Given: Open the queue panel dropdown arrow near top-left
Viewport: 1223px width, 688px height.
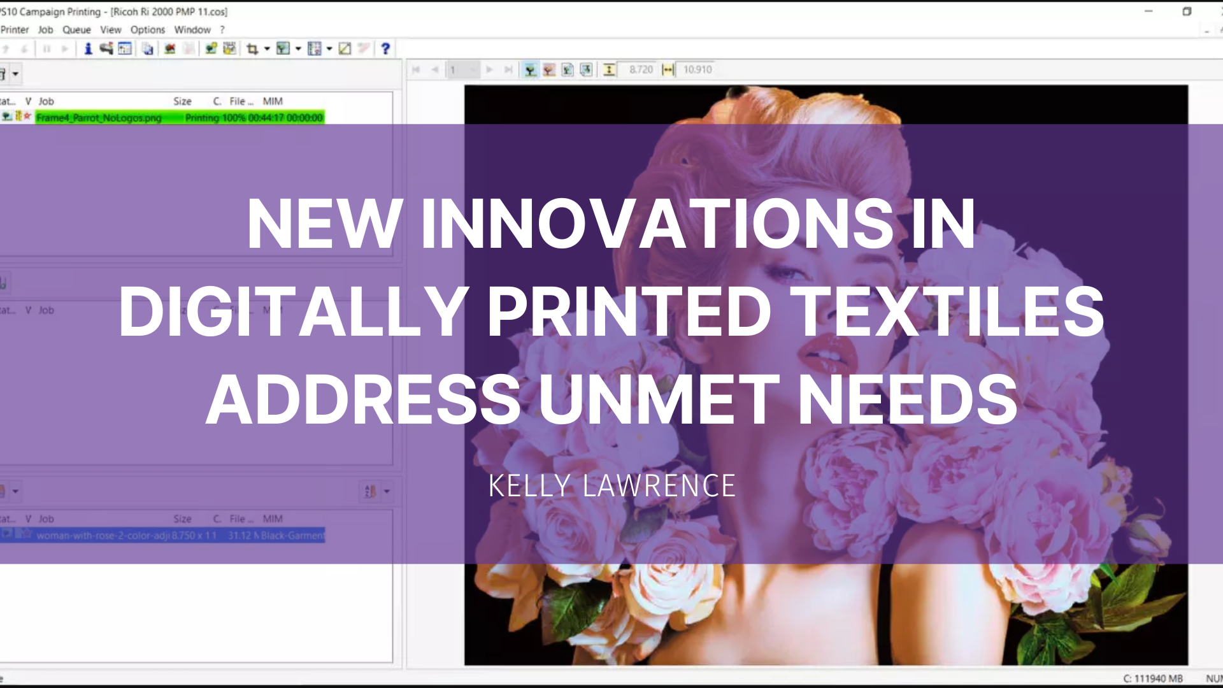Looking at the screenshot, I should pyautogui.click(x=15, y=74).
